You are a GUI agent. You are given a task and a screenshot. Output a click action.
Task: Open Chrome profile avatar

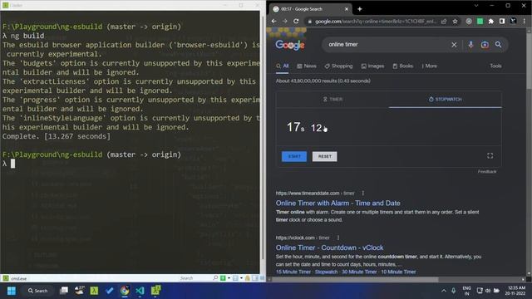coord(514,22)
